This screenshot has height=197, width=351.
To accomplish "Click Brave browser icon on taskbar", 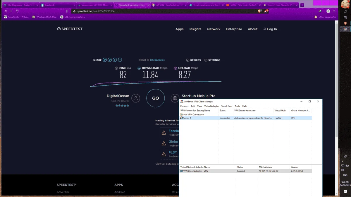I will (345, 23).
